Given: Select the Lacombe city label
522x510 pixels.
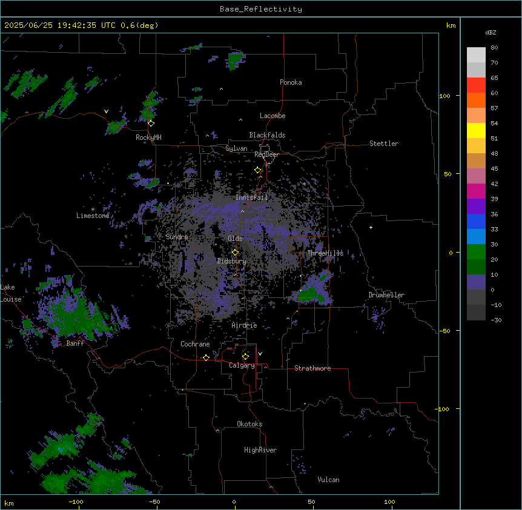Looking at the screenshot, I should (x=273, y=116).
